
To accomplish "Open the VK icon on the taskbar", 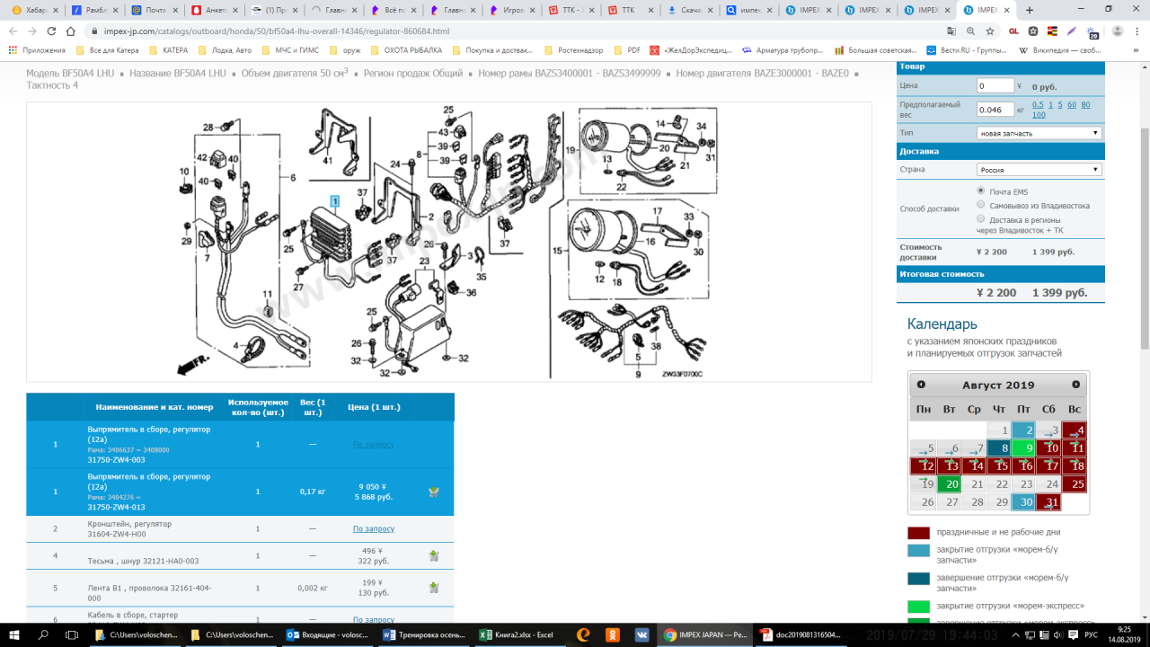I will (x=642, y=634).
